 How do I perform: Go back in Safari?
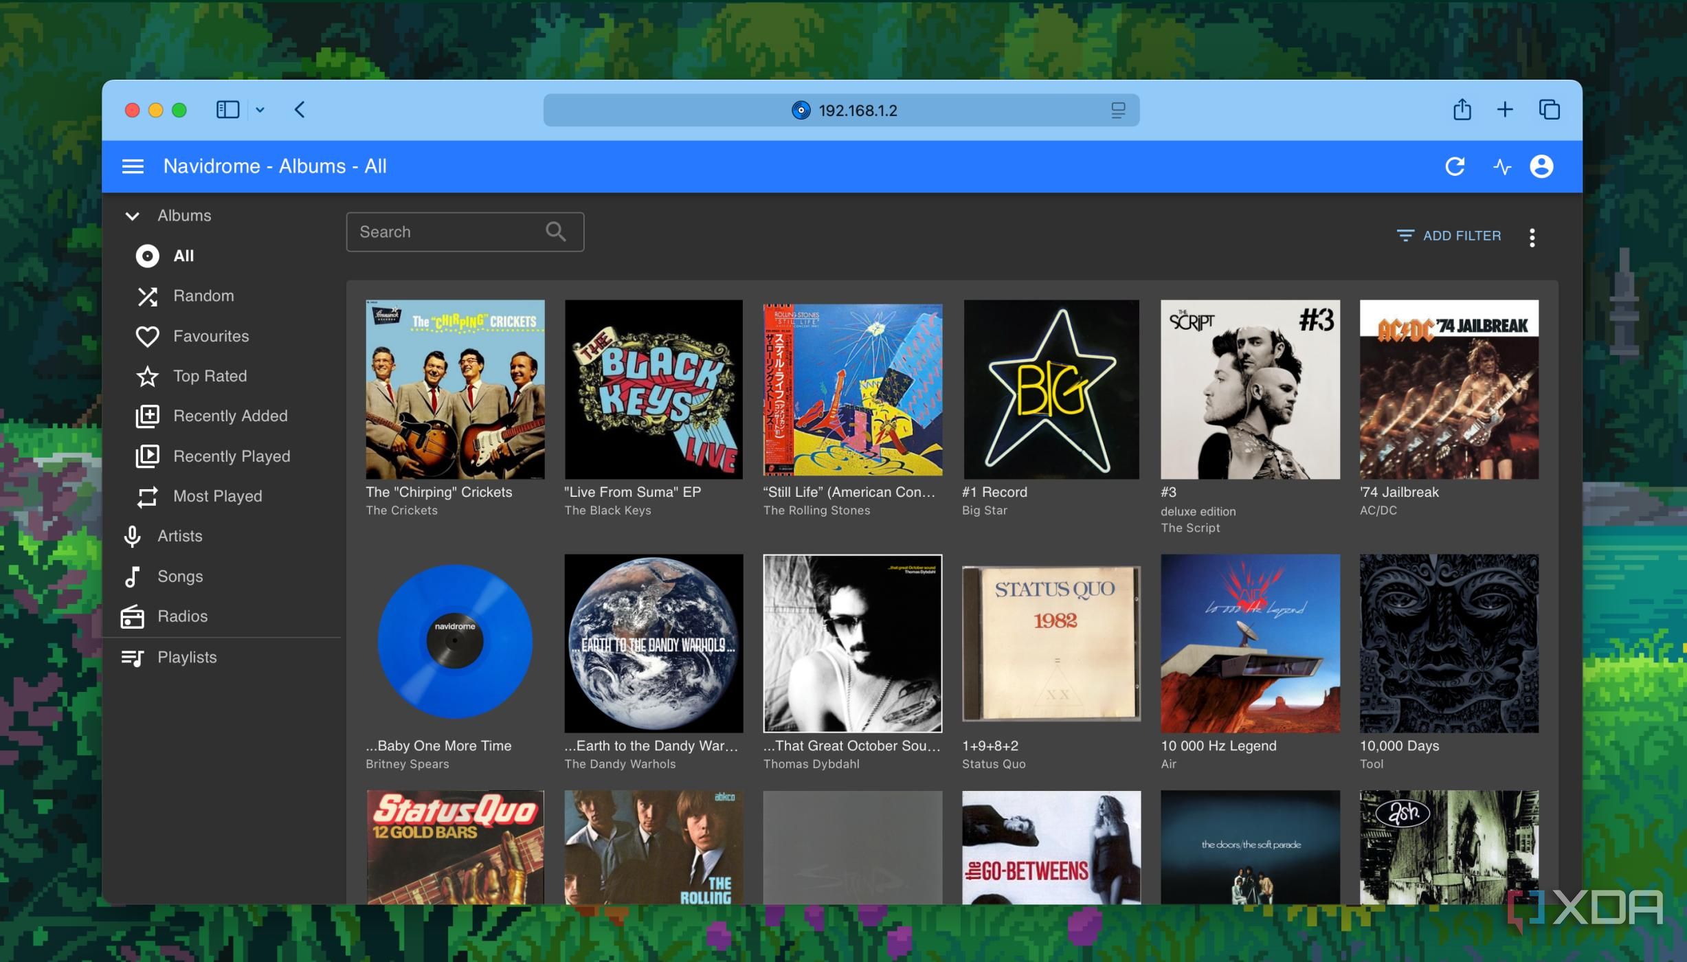click(300, 110)
